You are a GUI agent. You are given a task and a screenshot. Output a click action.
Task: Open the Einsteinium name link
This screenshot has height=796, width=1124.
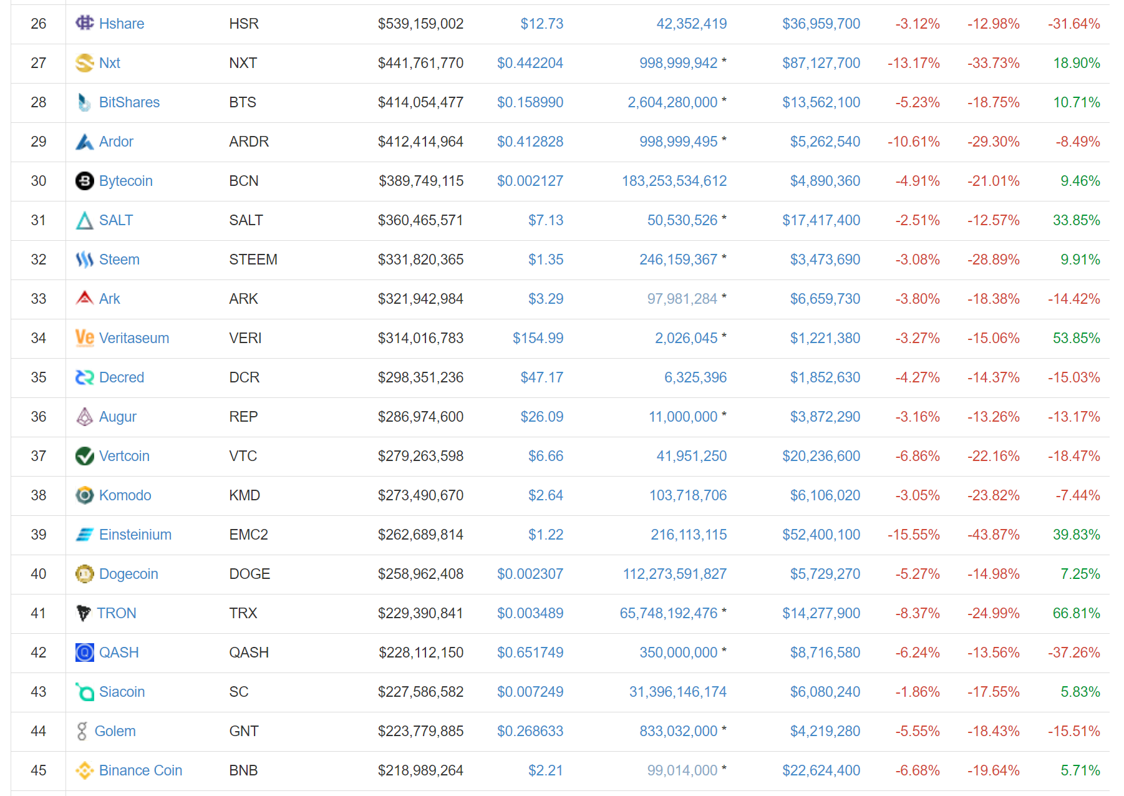135,535
